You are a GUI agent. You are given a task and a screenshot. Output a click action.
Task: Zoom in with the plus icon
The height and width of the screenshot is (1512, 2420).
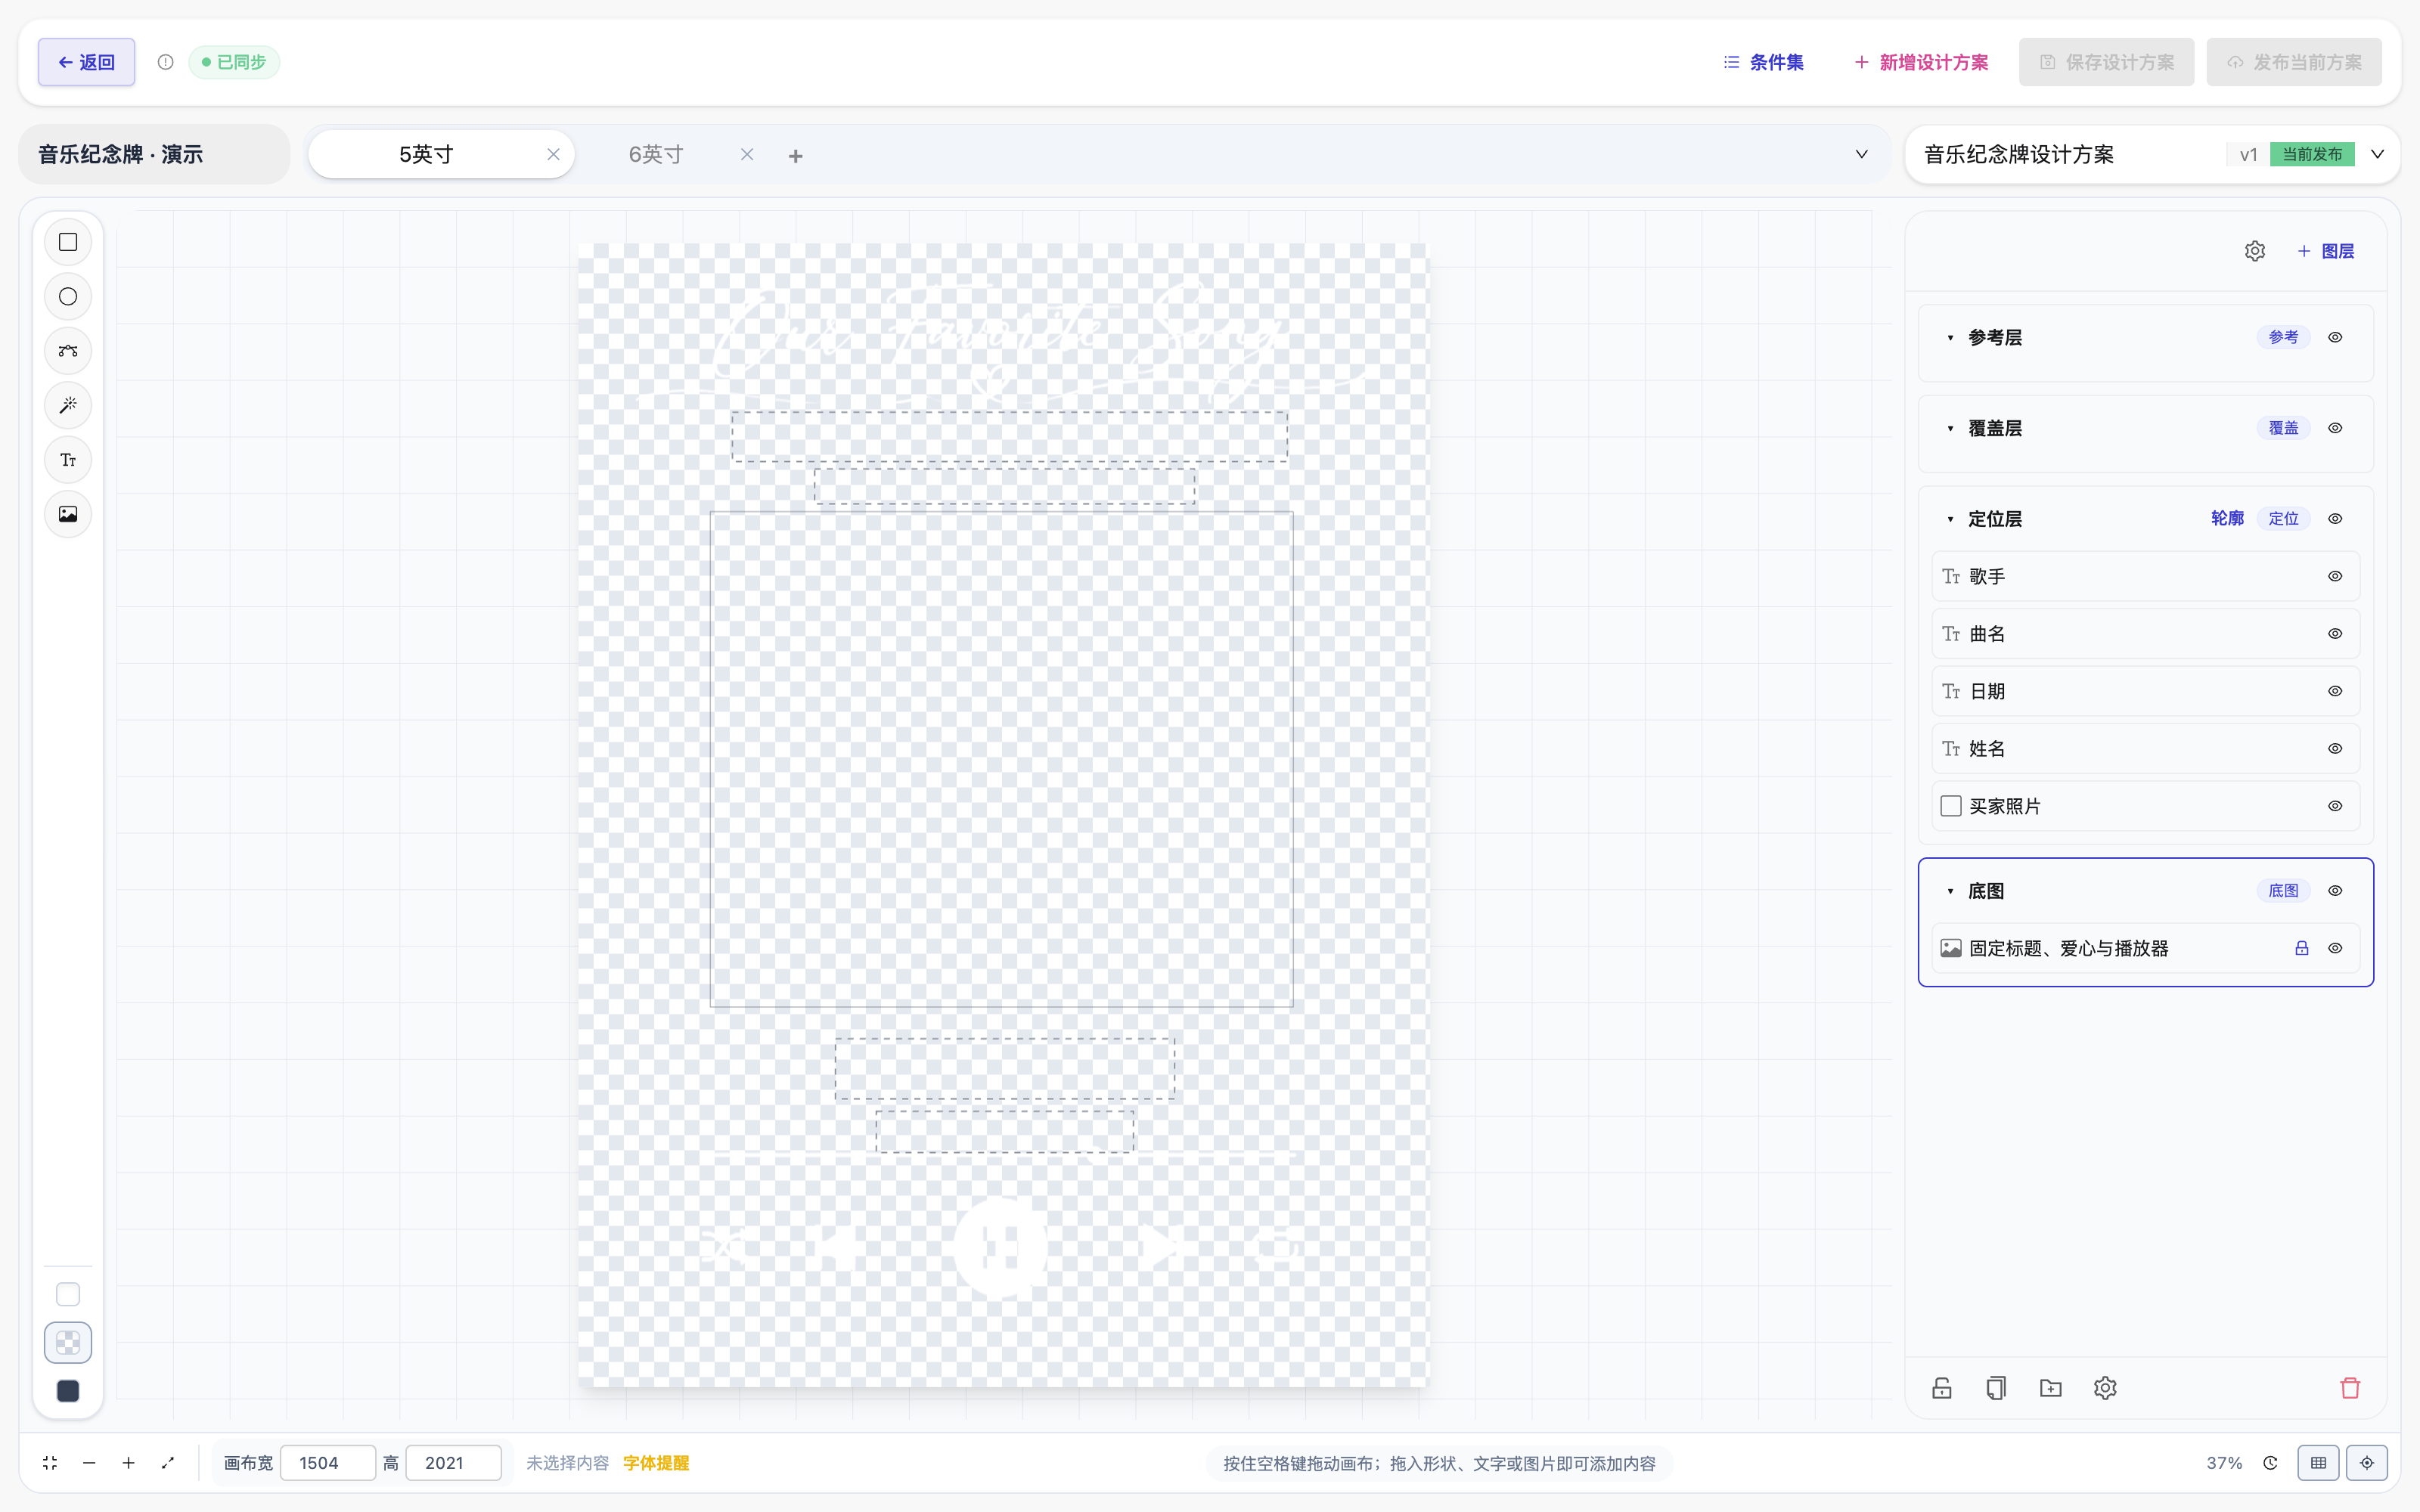click(128, 1463)
